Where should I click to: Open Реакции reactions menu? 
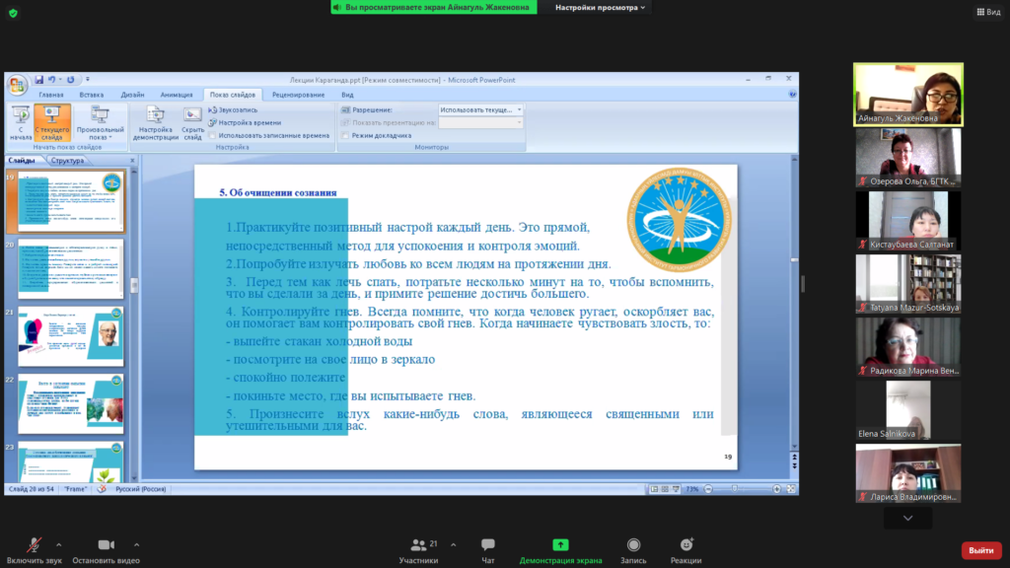(686, 550)
